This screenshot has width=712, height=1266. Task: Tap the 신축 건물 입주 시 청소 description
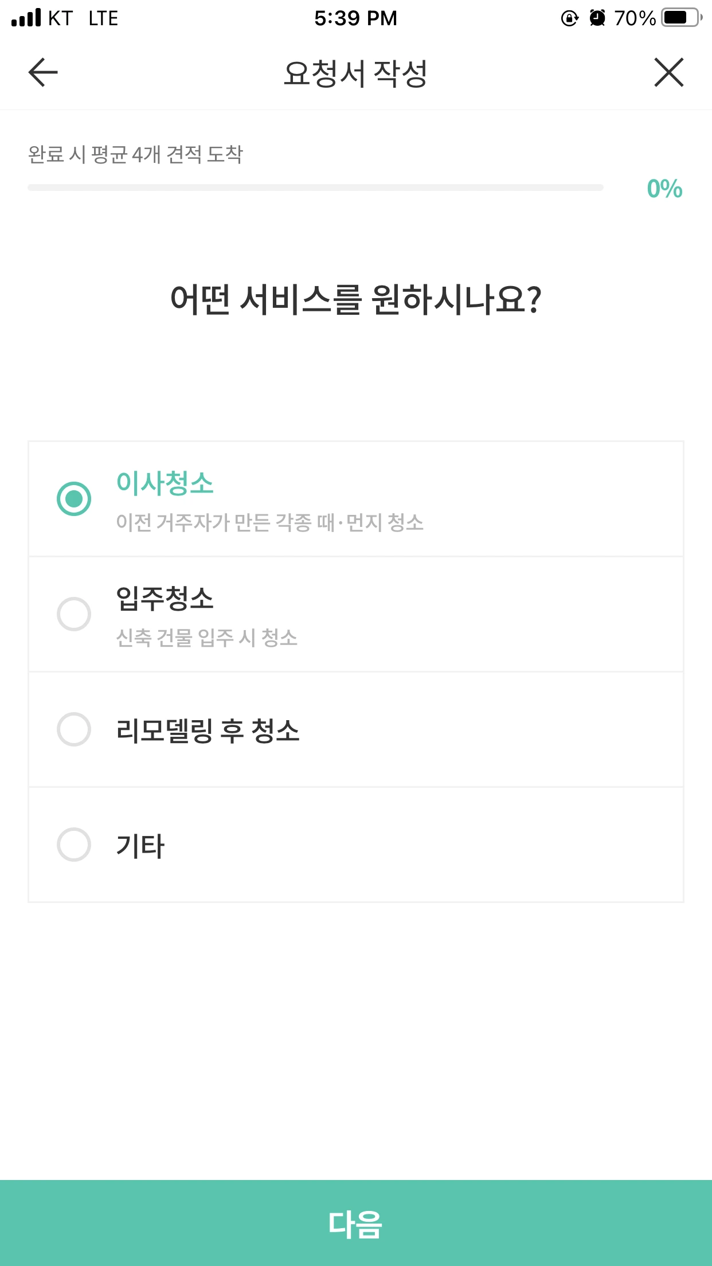coord(206,638)
